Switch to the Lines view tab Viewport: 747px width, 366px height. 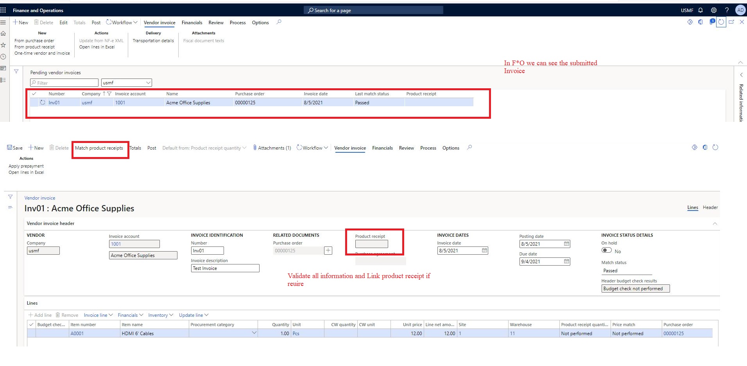tap(693, 207)
